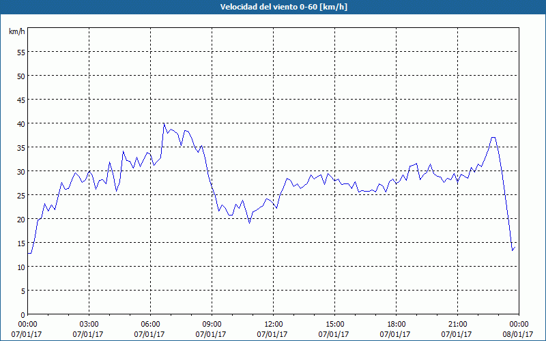Click the 07/01/17 date below 18:00
Screen dimensions: 546x341
[395, 334]
